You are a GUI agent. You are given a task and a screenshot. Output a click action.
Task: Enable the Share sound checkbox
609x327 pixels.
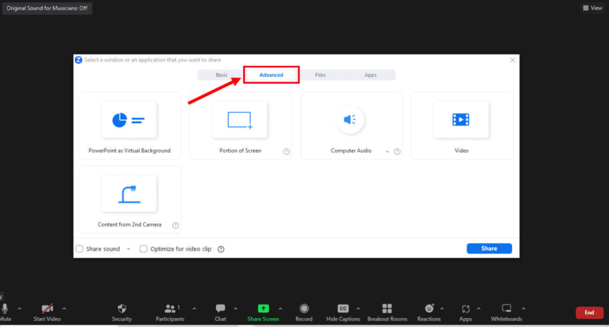80,249
